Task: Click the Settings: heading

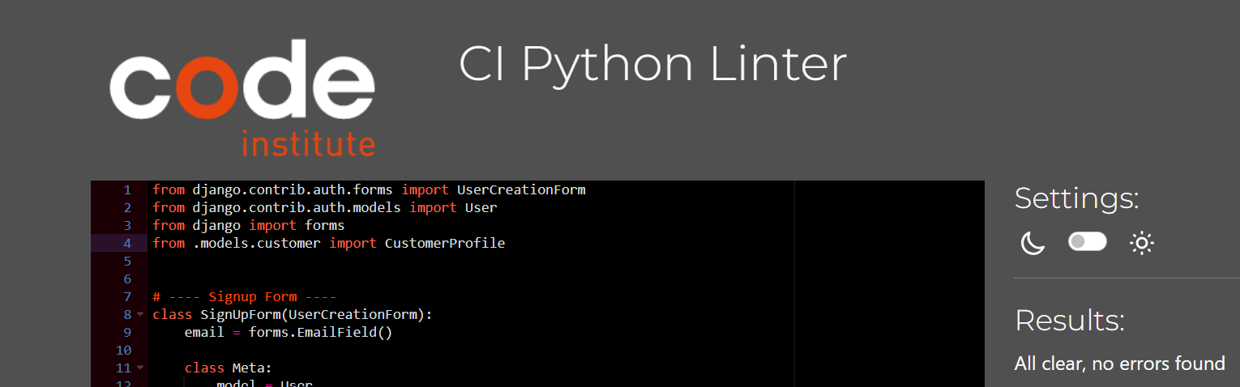Action: coord(1076,198)
